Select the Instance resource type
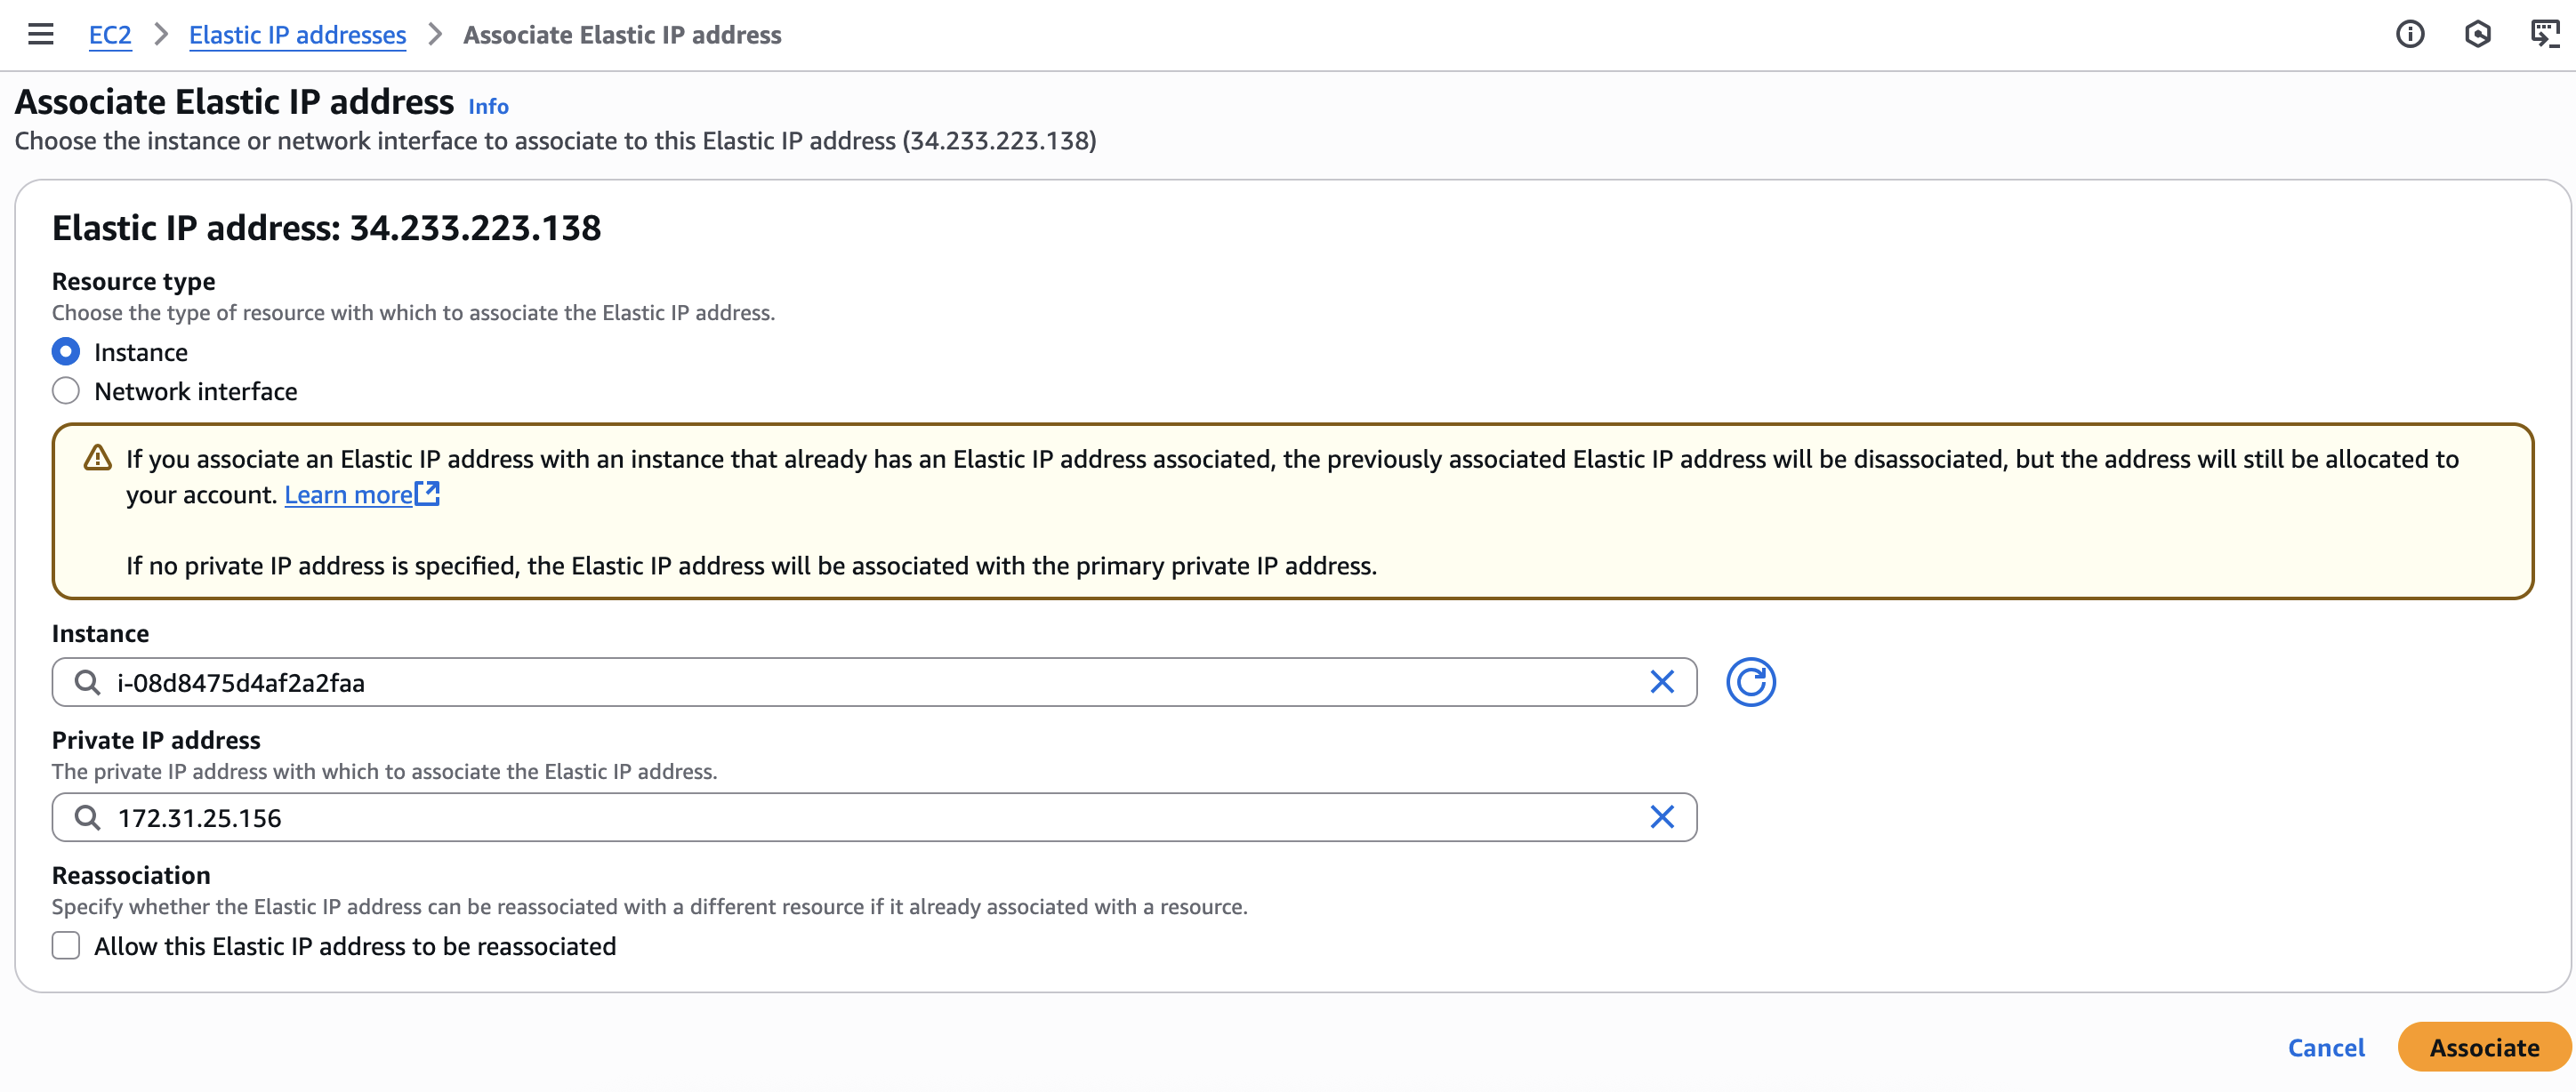 coord(66,352)
